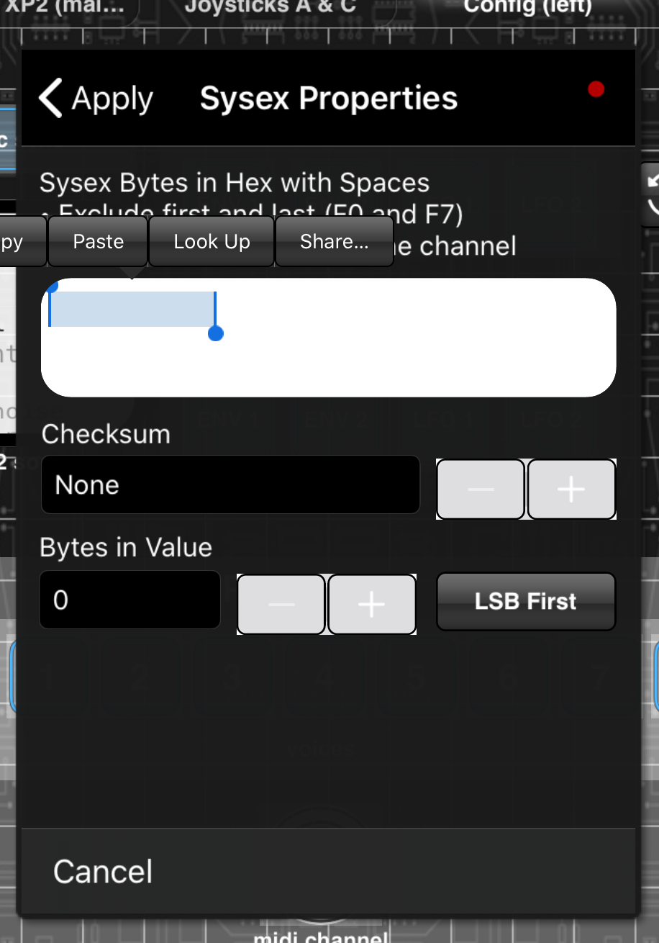Click inside the Sysex bytes text area
The width and height of the screenshot is (659, 943).
pyautogui.click(x=329, y=338)
